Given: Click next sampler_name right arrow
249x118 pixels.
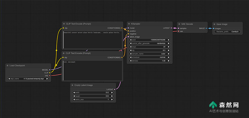Looking at the screenshot, I should (169, 54).
